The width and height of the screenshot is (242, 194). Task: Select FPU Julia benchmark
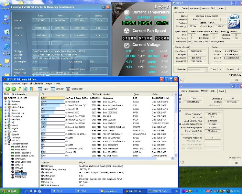coord(19,171)
